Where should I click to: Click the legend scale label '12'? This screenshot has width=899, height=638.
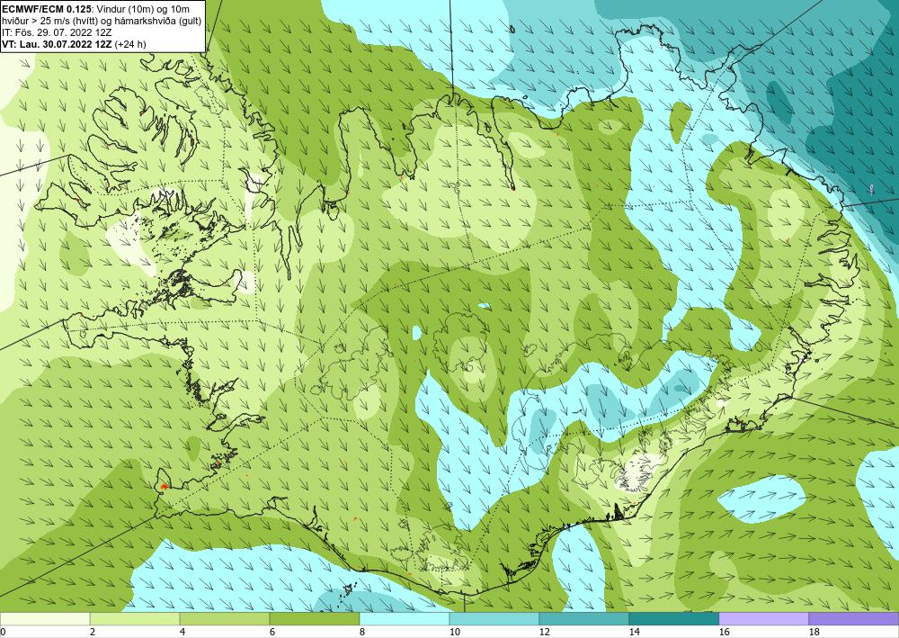[544, 632]
